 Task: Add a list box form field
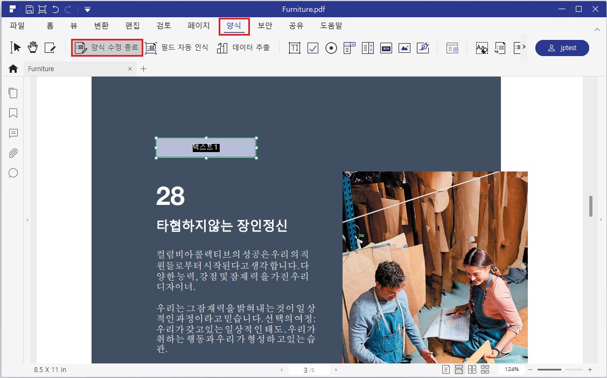coord(368,48)
